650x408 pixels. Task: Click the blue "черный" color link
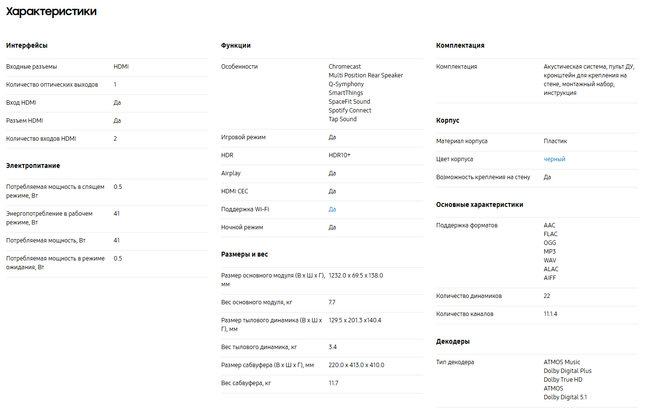pos(554,159)
